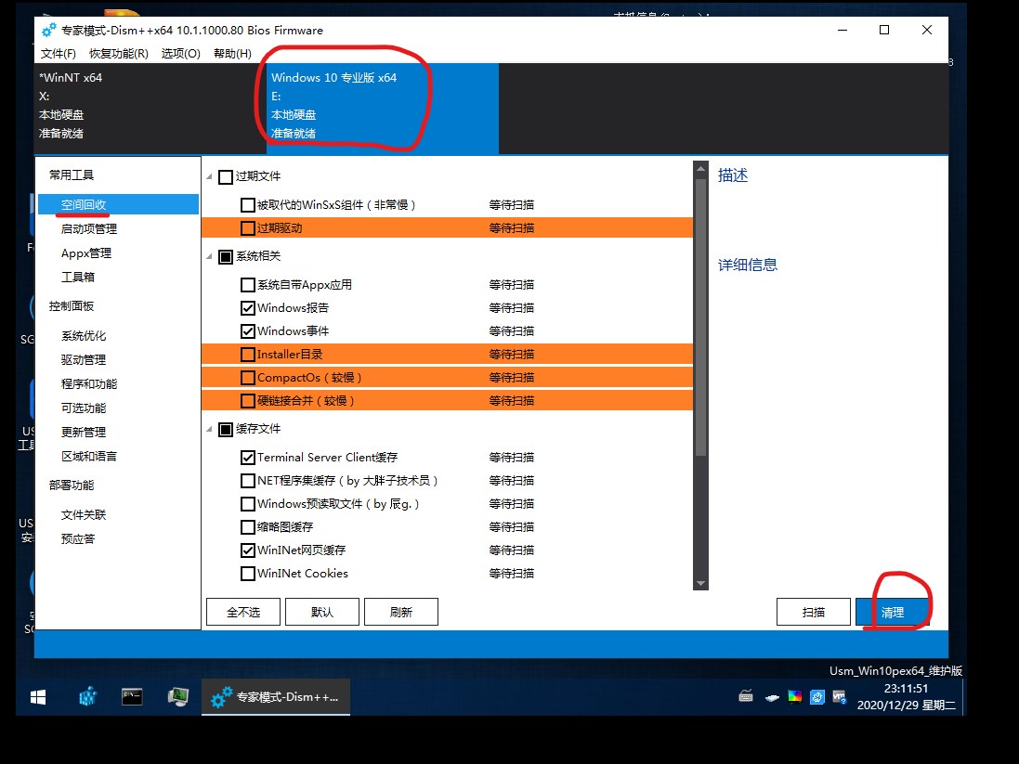
Task: Select 空间回收 in sidebar
Action: point(118,204)
